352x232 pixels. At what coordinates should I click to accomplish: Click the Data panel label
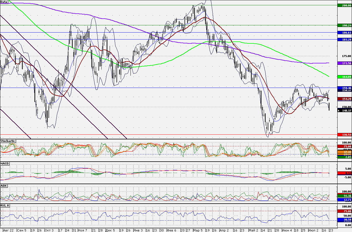point(4,2)
